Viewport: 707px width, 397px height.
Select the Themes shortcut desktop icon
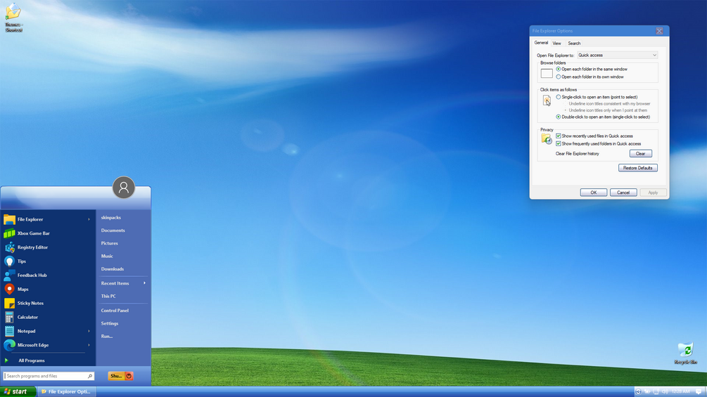point(13,17)
